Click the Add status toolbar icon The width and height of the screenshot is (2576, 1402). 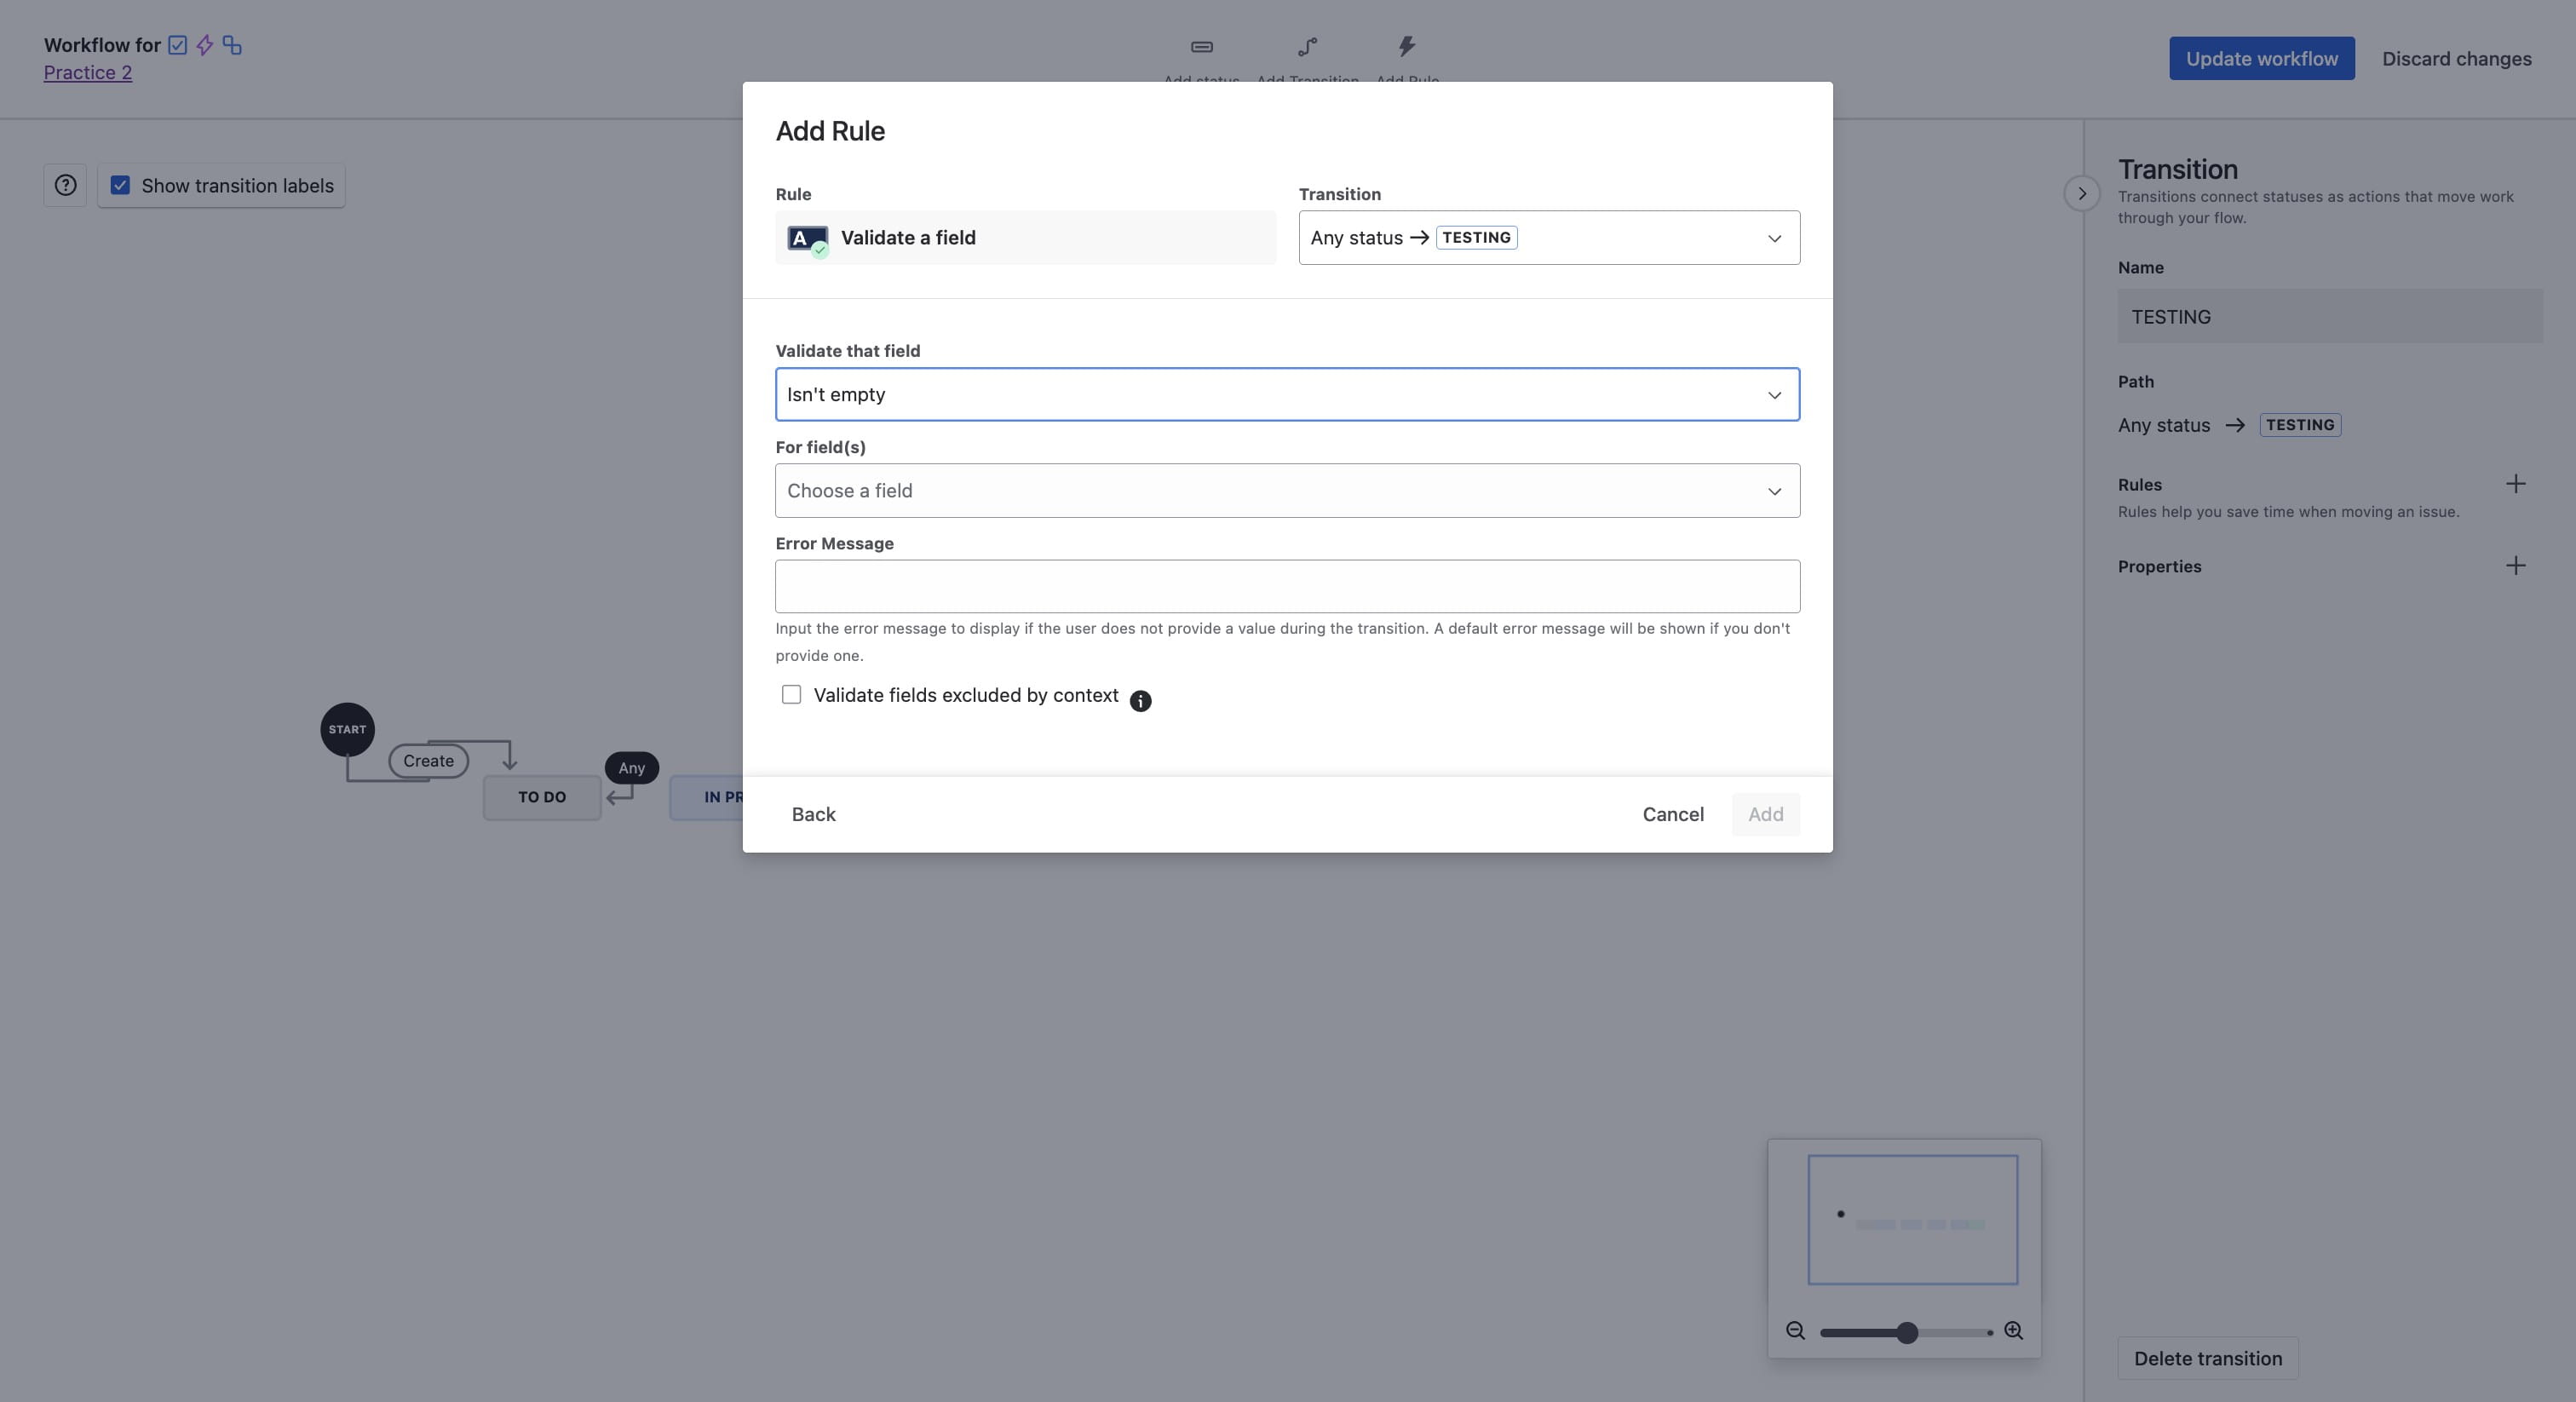click(1202, 47)
